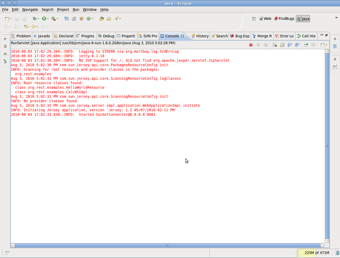
Task: Show hidden perspectives with the chevron
Action: click(x=337, y=17)
